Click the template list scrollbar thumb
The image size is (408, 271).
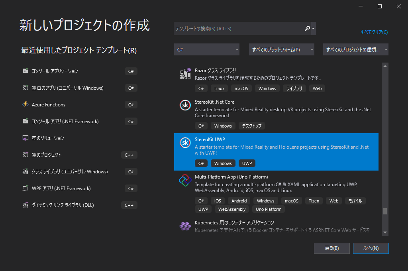tap(385, 211)
